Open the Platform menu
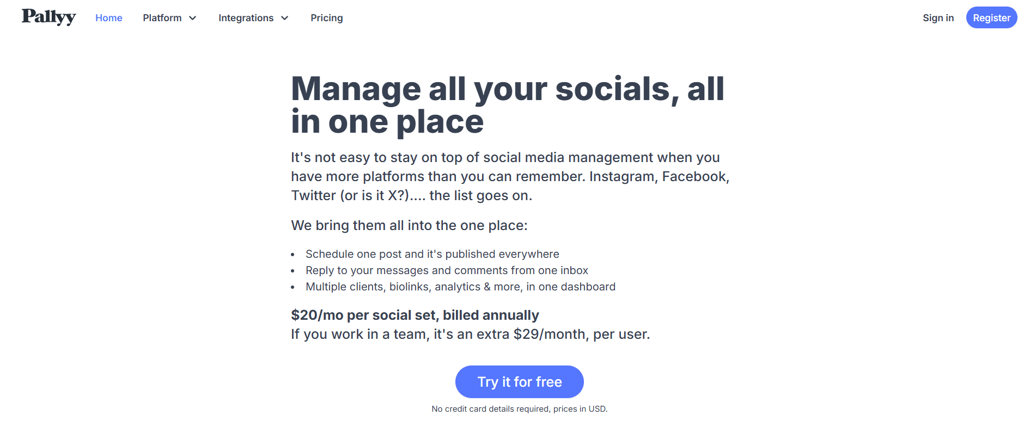Viewport: 1036px width, 434px height. pyautogui.click(x=162, y=18)
